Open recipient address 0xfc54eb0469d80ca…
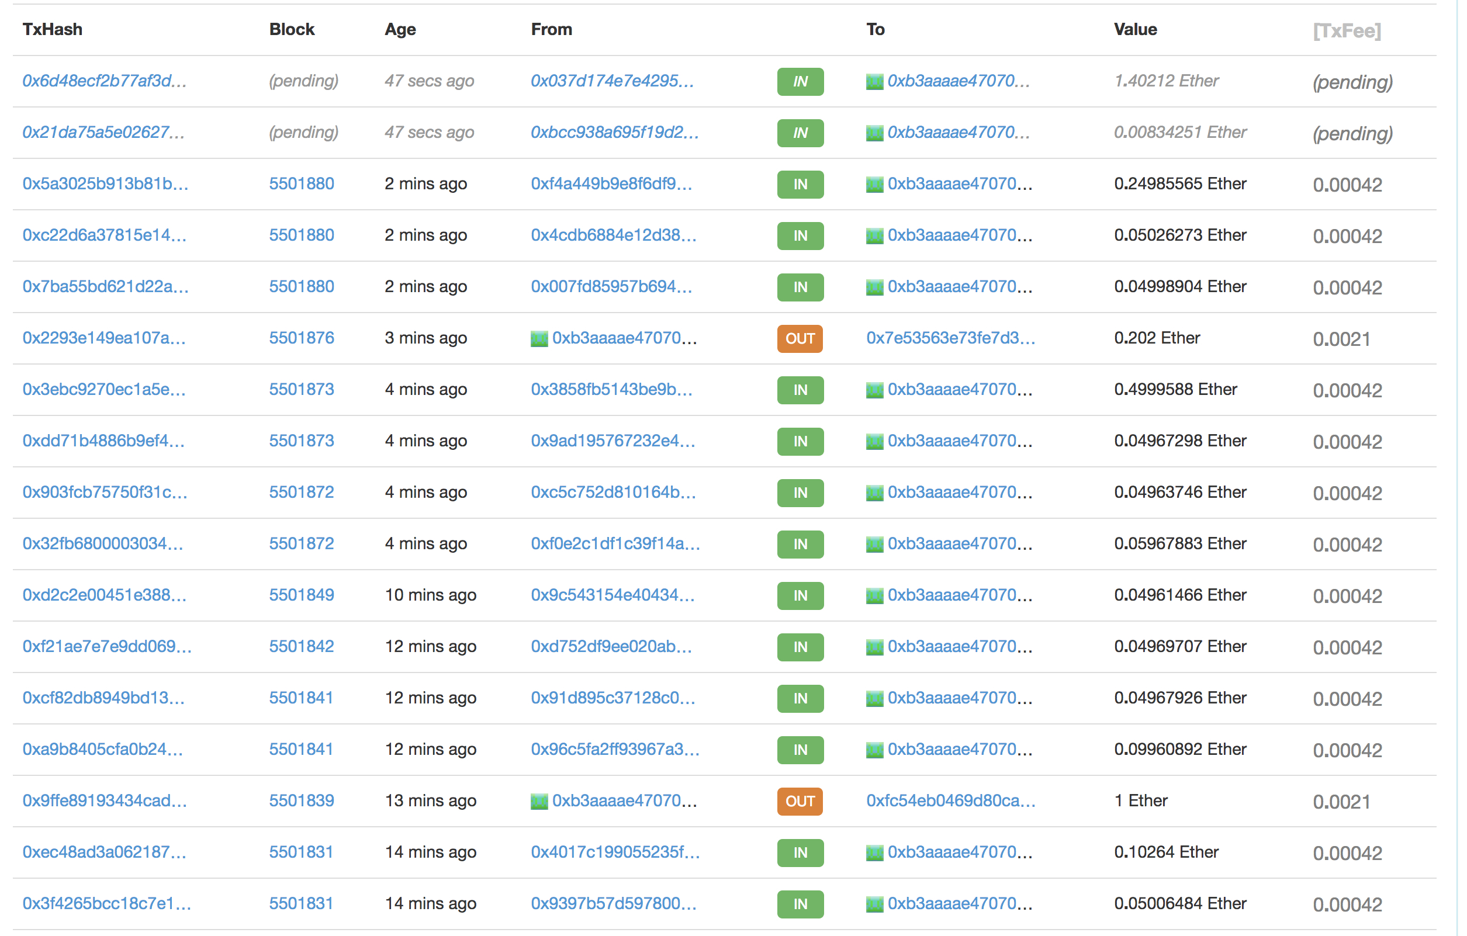Image resolution: width=1467 pixels, height=936 pixels. pos(950,801)
